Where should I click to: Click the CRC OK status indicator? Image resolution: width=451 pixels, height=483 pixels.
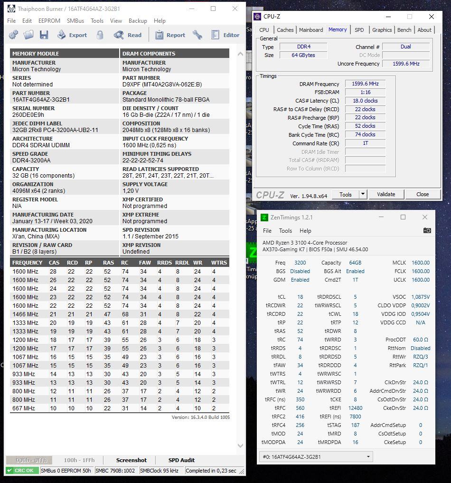point(22,470)
